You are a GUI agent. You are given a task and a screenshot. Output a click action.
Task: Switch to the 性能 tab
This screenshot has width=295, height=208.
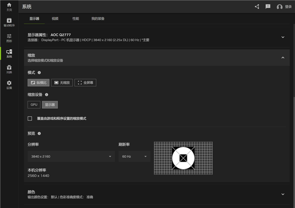tap(75, 19)
